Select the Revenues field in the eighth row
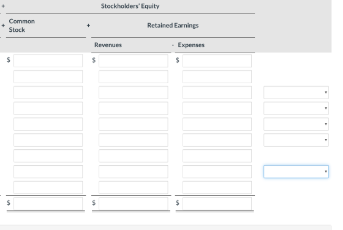Viewport: 343px width, 230px height. tap(134, 172)
